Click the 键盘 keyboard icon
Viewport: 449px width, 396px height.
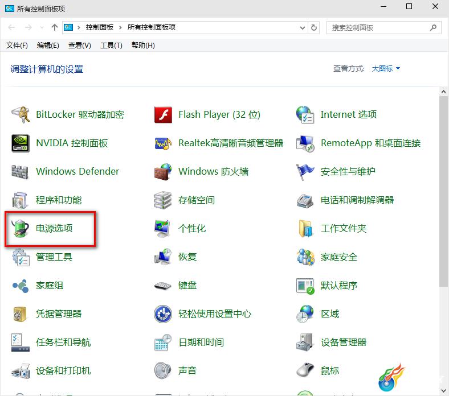163,286
